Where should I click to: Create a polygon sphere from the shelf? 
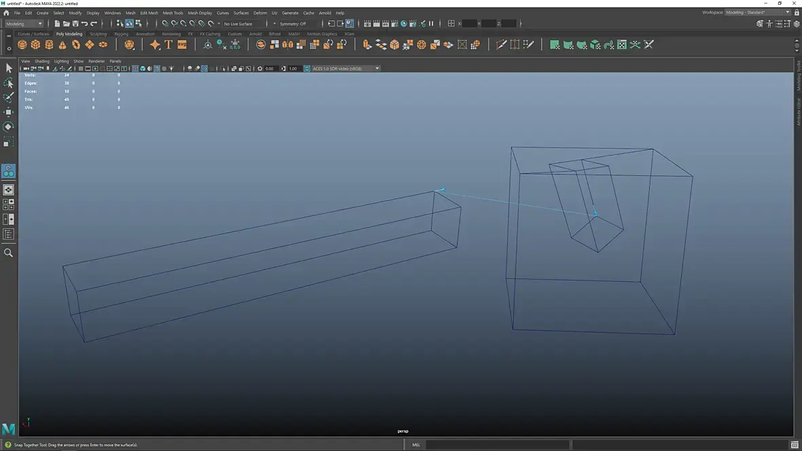tap(22, 45)
